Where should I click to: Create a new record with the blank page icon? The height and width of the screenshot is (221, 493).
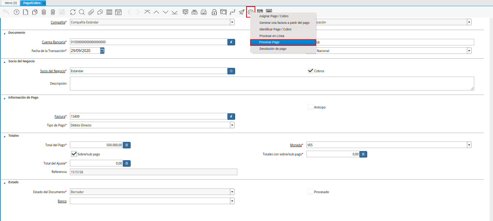coord(25,12)
